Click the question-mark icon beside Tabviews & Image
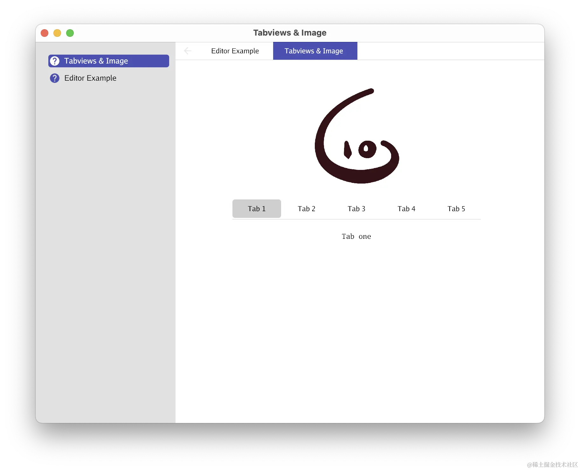The width and height of the screenshot is (580, 470). (x=55, y=61)
